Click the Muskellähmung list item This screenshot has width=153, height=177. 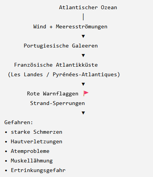coord(32,161)
